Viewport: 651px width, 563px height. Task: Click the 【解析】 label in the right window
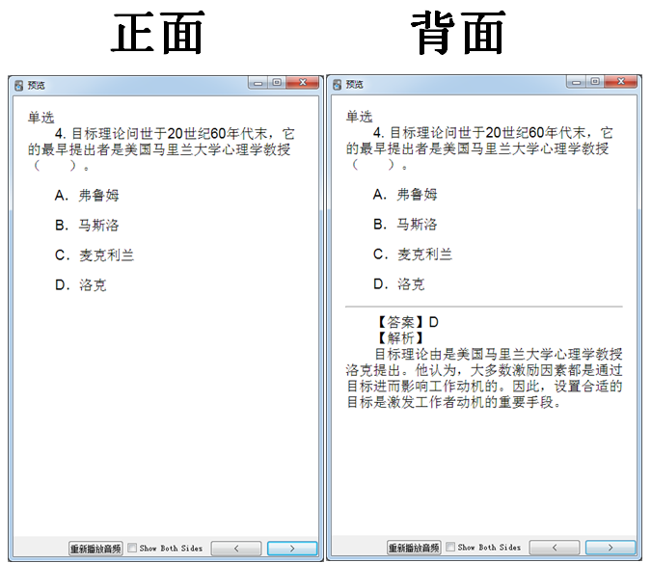point(400,337)
